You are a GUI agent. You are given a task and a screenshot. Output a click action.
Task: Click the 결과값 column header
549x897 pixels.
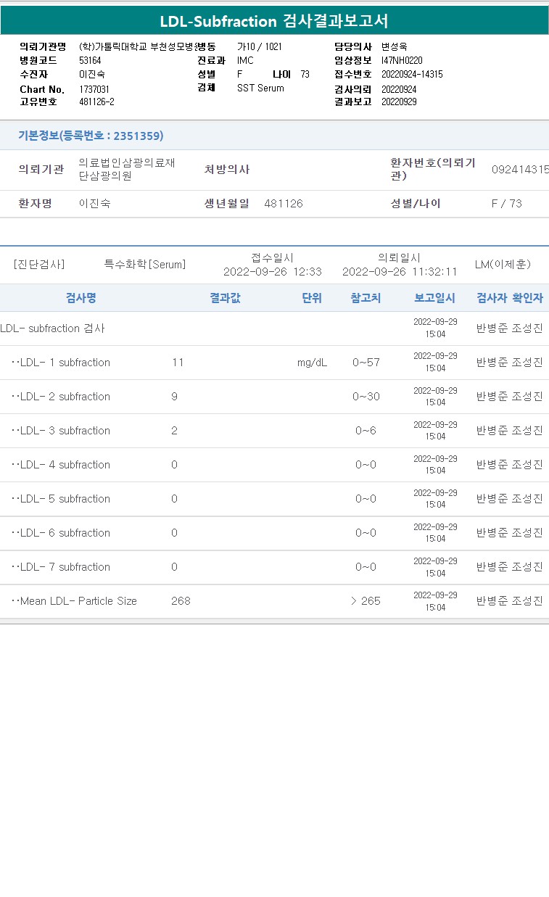coord(225,298)
